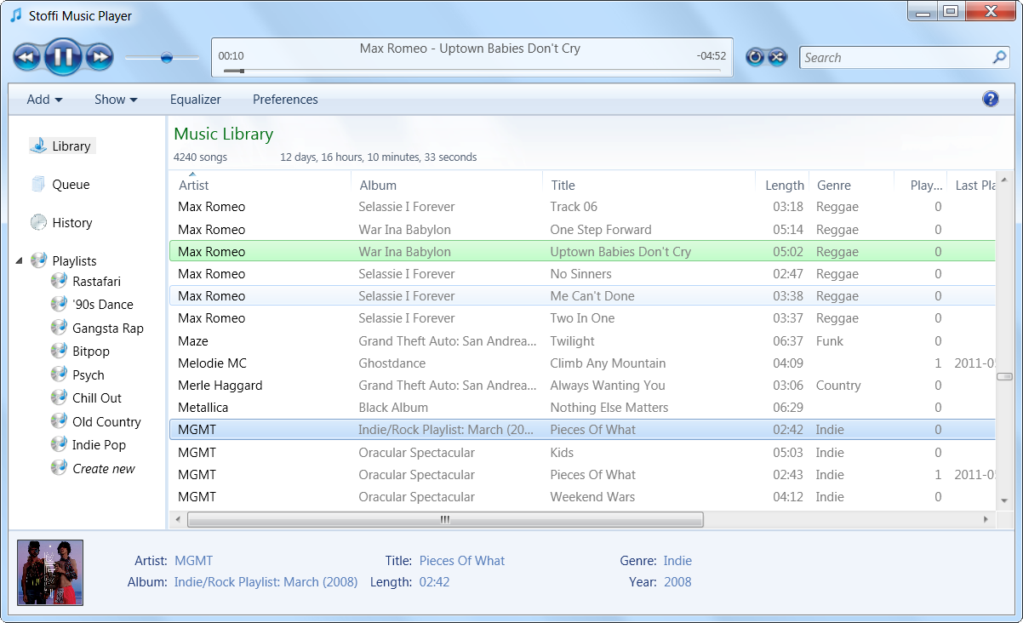Sort by the Play count column header
Screen dimensions: 1023x623
point(920,185)
